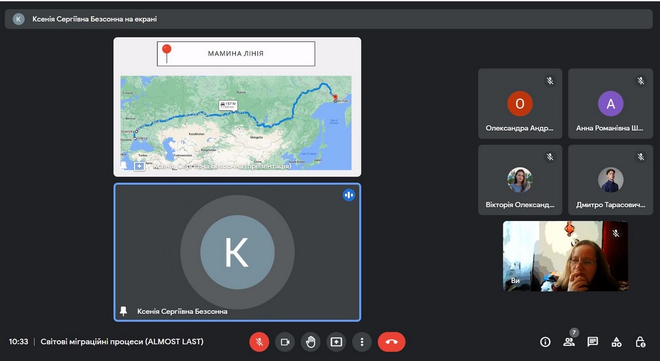Screen dimensions: 660x361
Task: Open the three-dot more options menu
Action: click(362, 342)
